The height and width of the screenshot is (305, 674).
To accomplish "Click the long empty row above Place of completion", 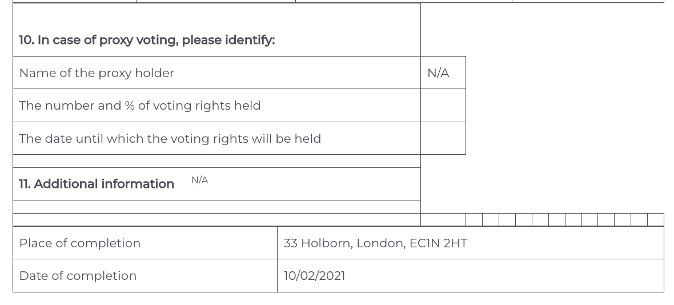I will point(216,220).
